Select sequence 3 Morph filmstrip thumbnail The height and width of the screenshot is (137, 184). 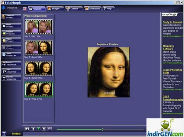(x=39, y=47)
